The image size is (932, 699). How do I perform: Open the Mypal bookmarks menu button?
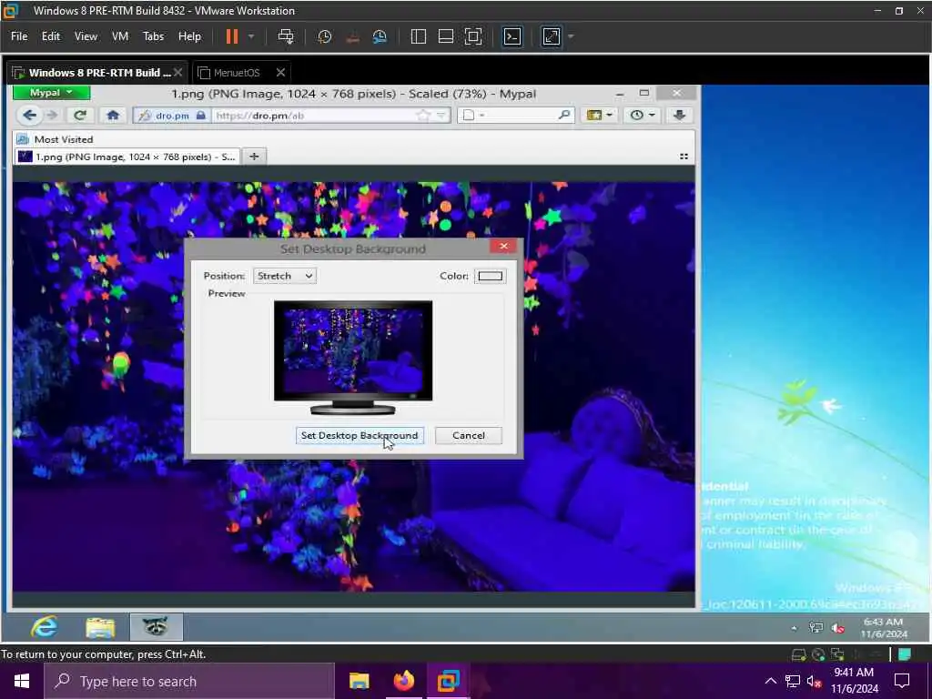pos(600,116)
